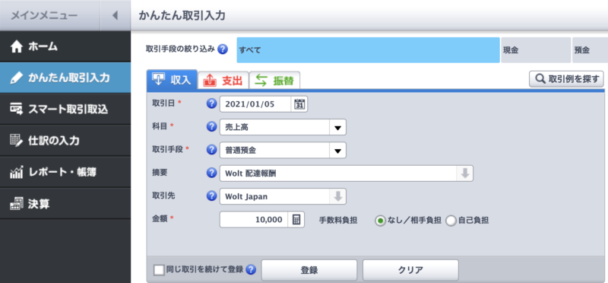Open the calculator icon beside 金額
Viewport: 608px width, 283px height.
pos(296,220)
